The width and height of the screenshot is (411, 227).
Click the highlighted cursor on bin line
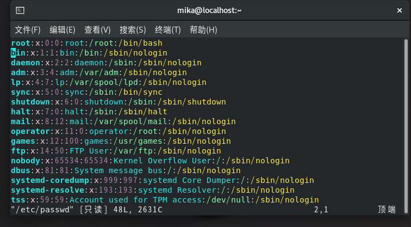[14, 53]
